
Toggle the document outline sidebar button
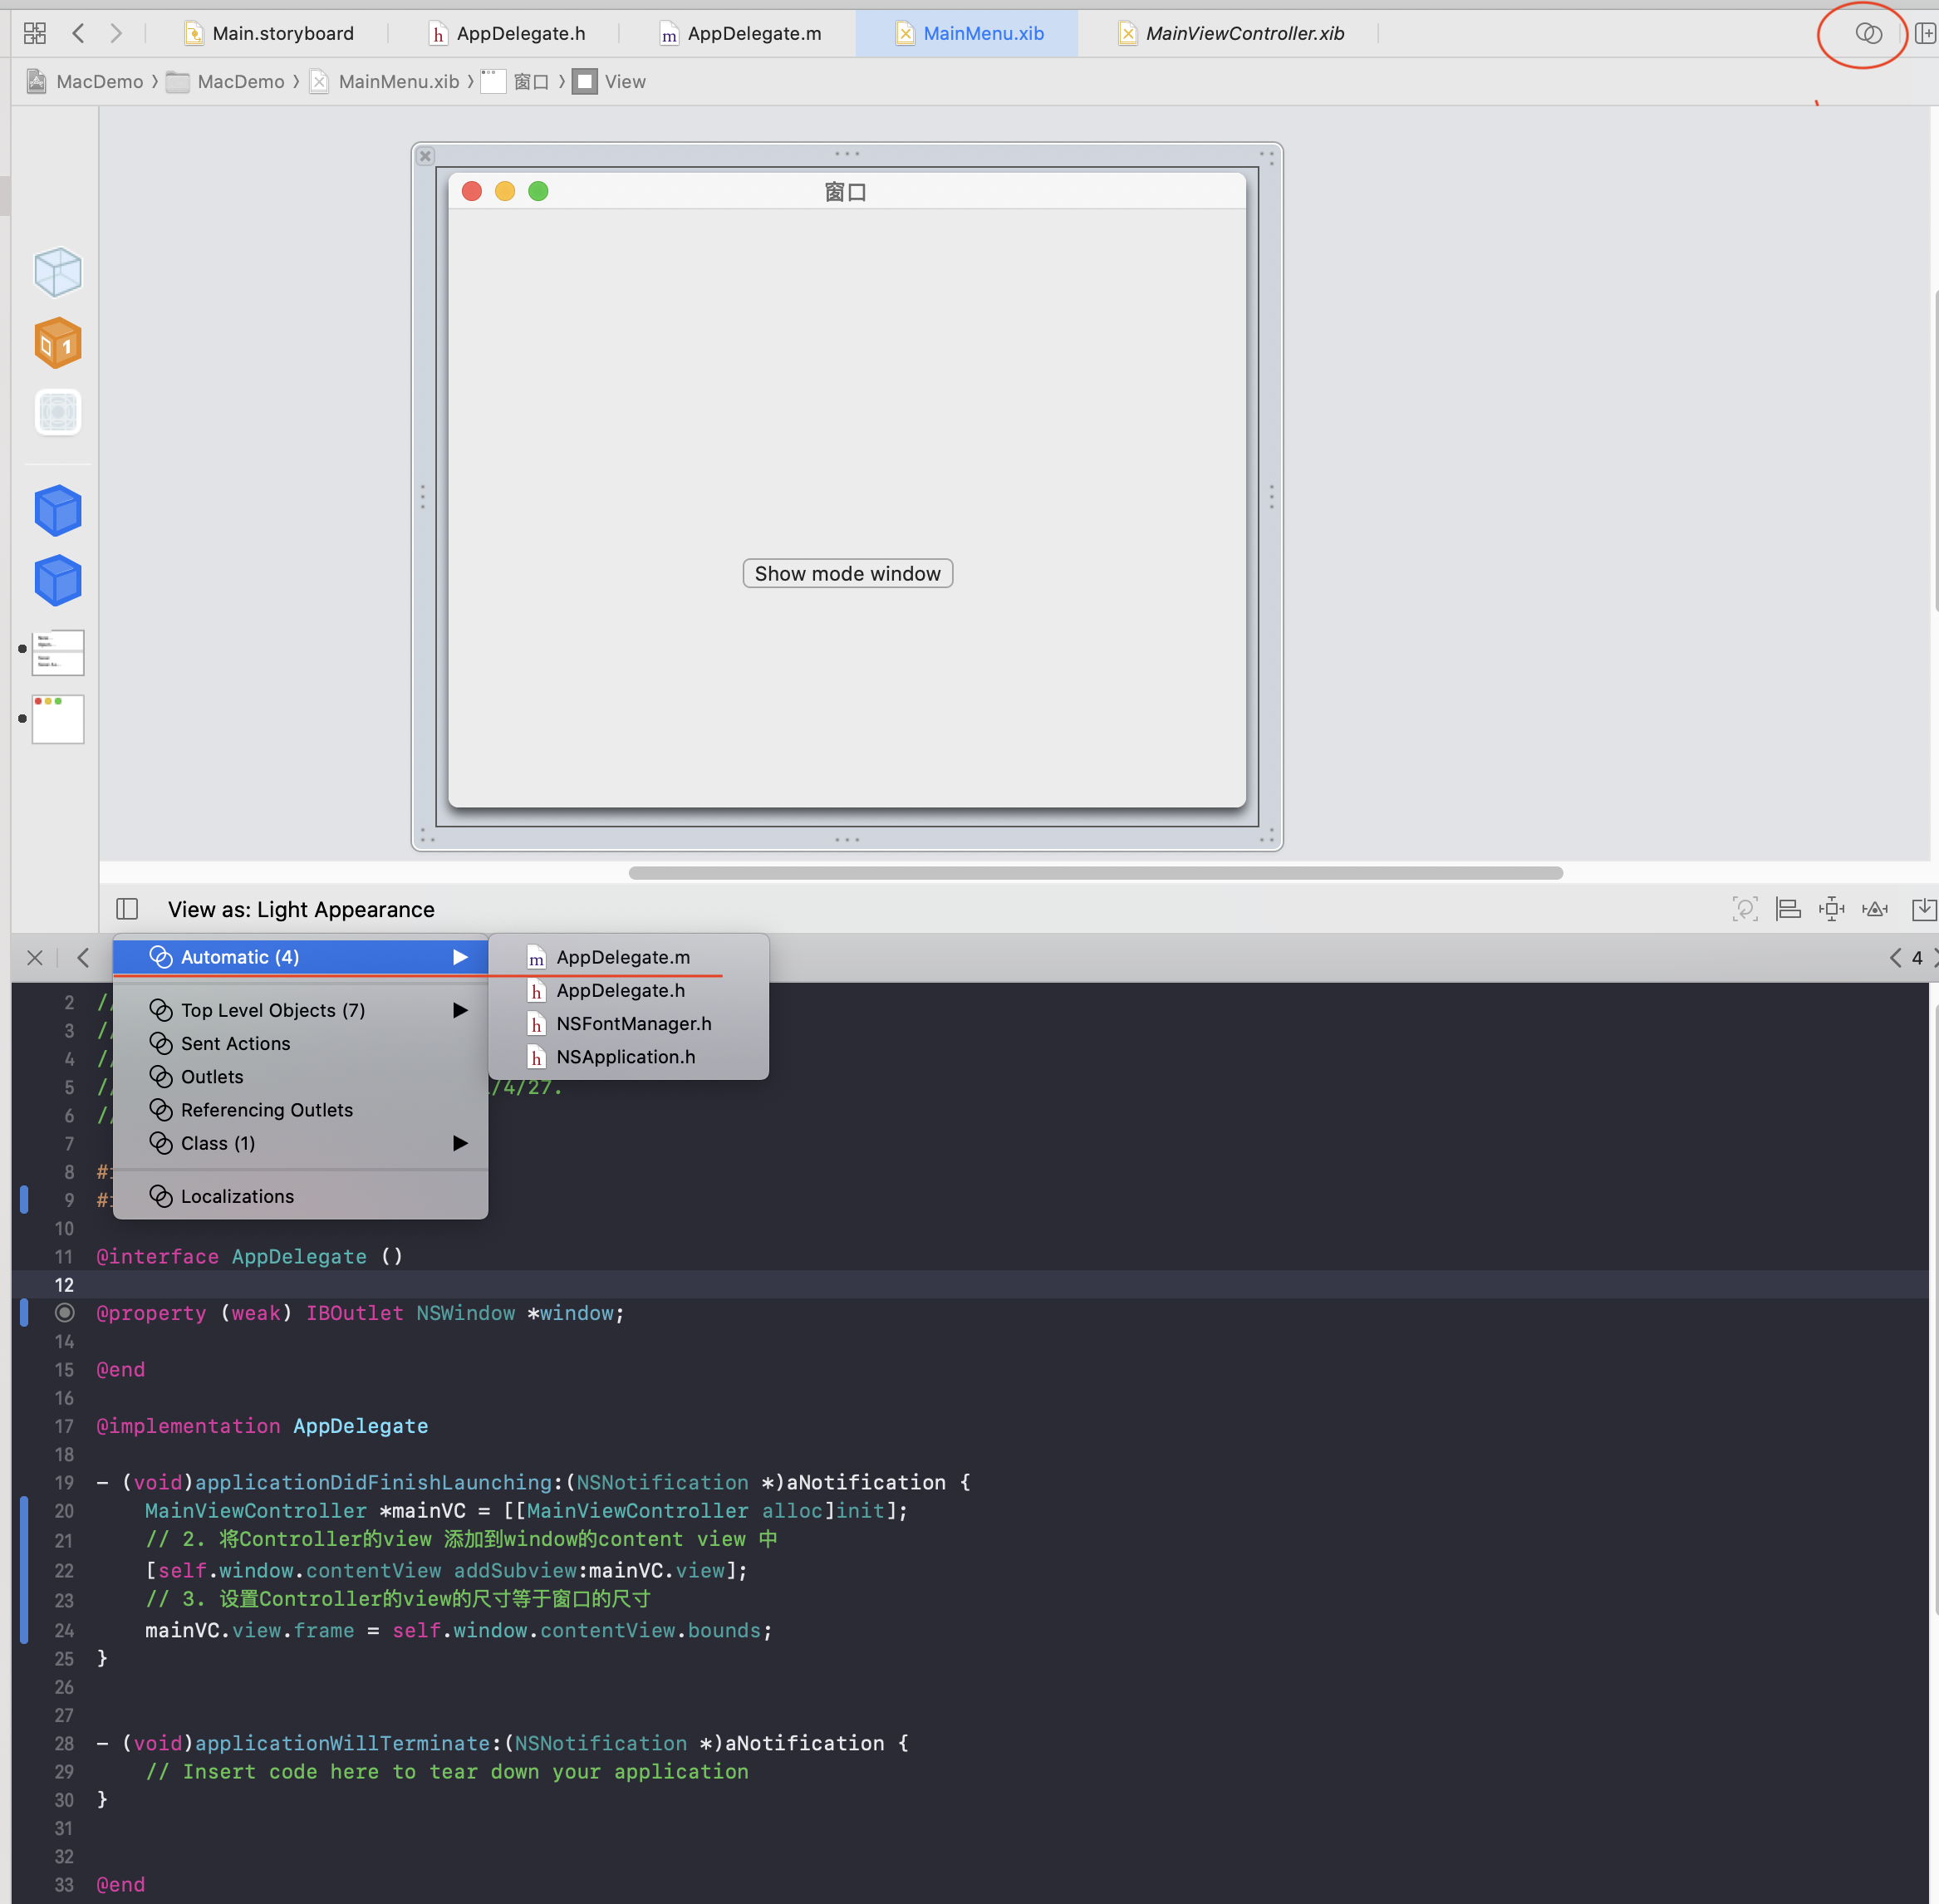click(127, 909)
